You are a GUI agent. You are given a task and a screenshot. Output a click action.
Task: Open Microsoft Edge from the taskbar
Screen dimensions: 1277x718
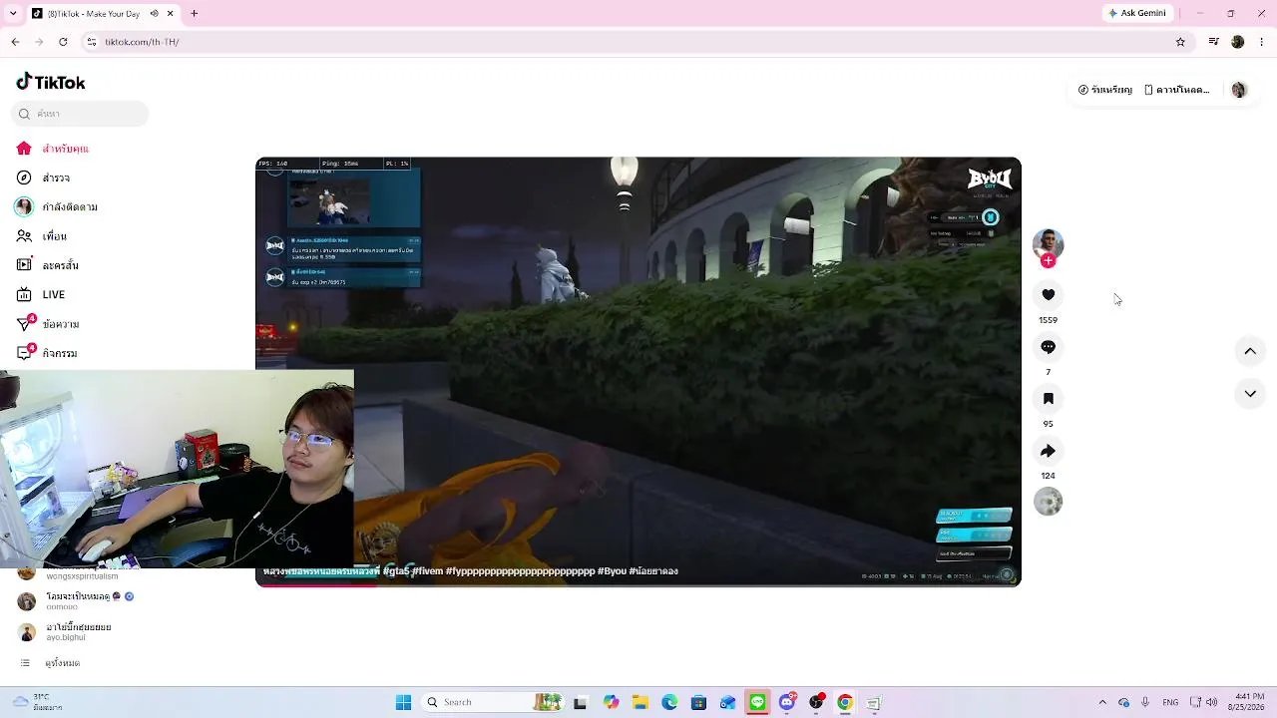[669, 702]
